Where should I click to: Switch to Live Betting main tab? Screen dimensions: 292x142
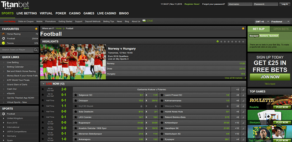point(27,13)
